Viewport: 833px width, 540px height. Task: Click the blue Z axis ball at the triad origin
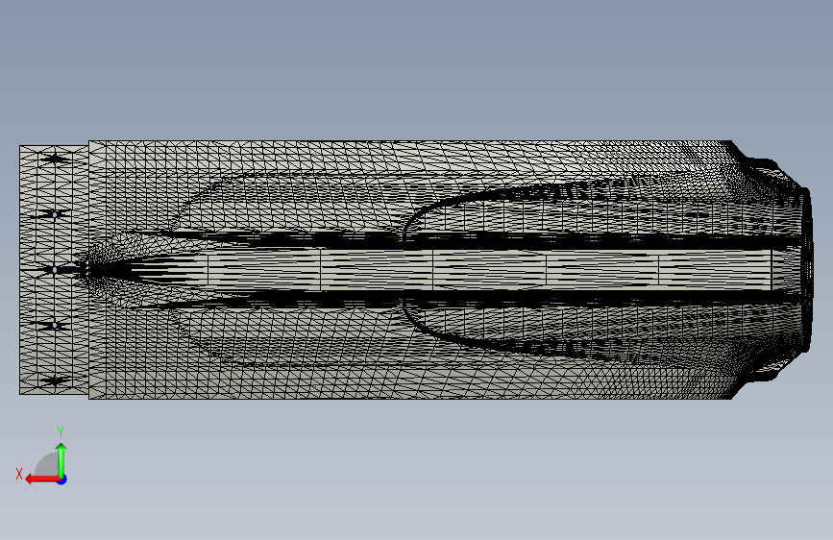pos(62,479)
